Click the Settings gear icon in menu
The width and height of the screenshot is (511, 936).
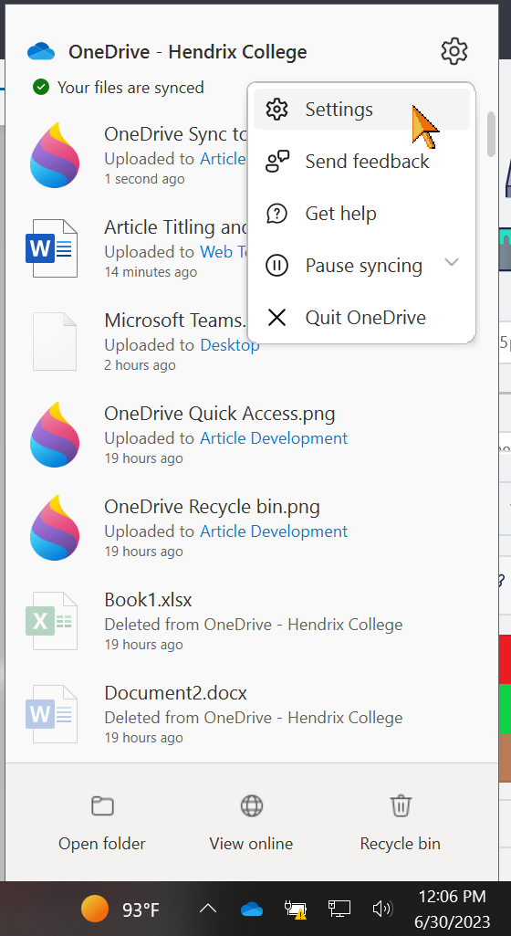(276, 110)
